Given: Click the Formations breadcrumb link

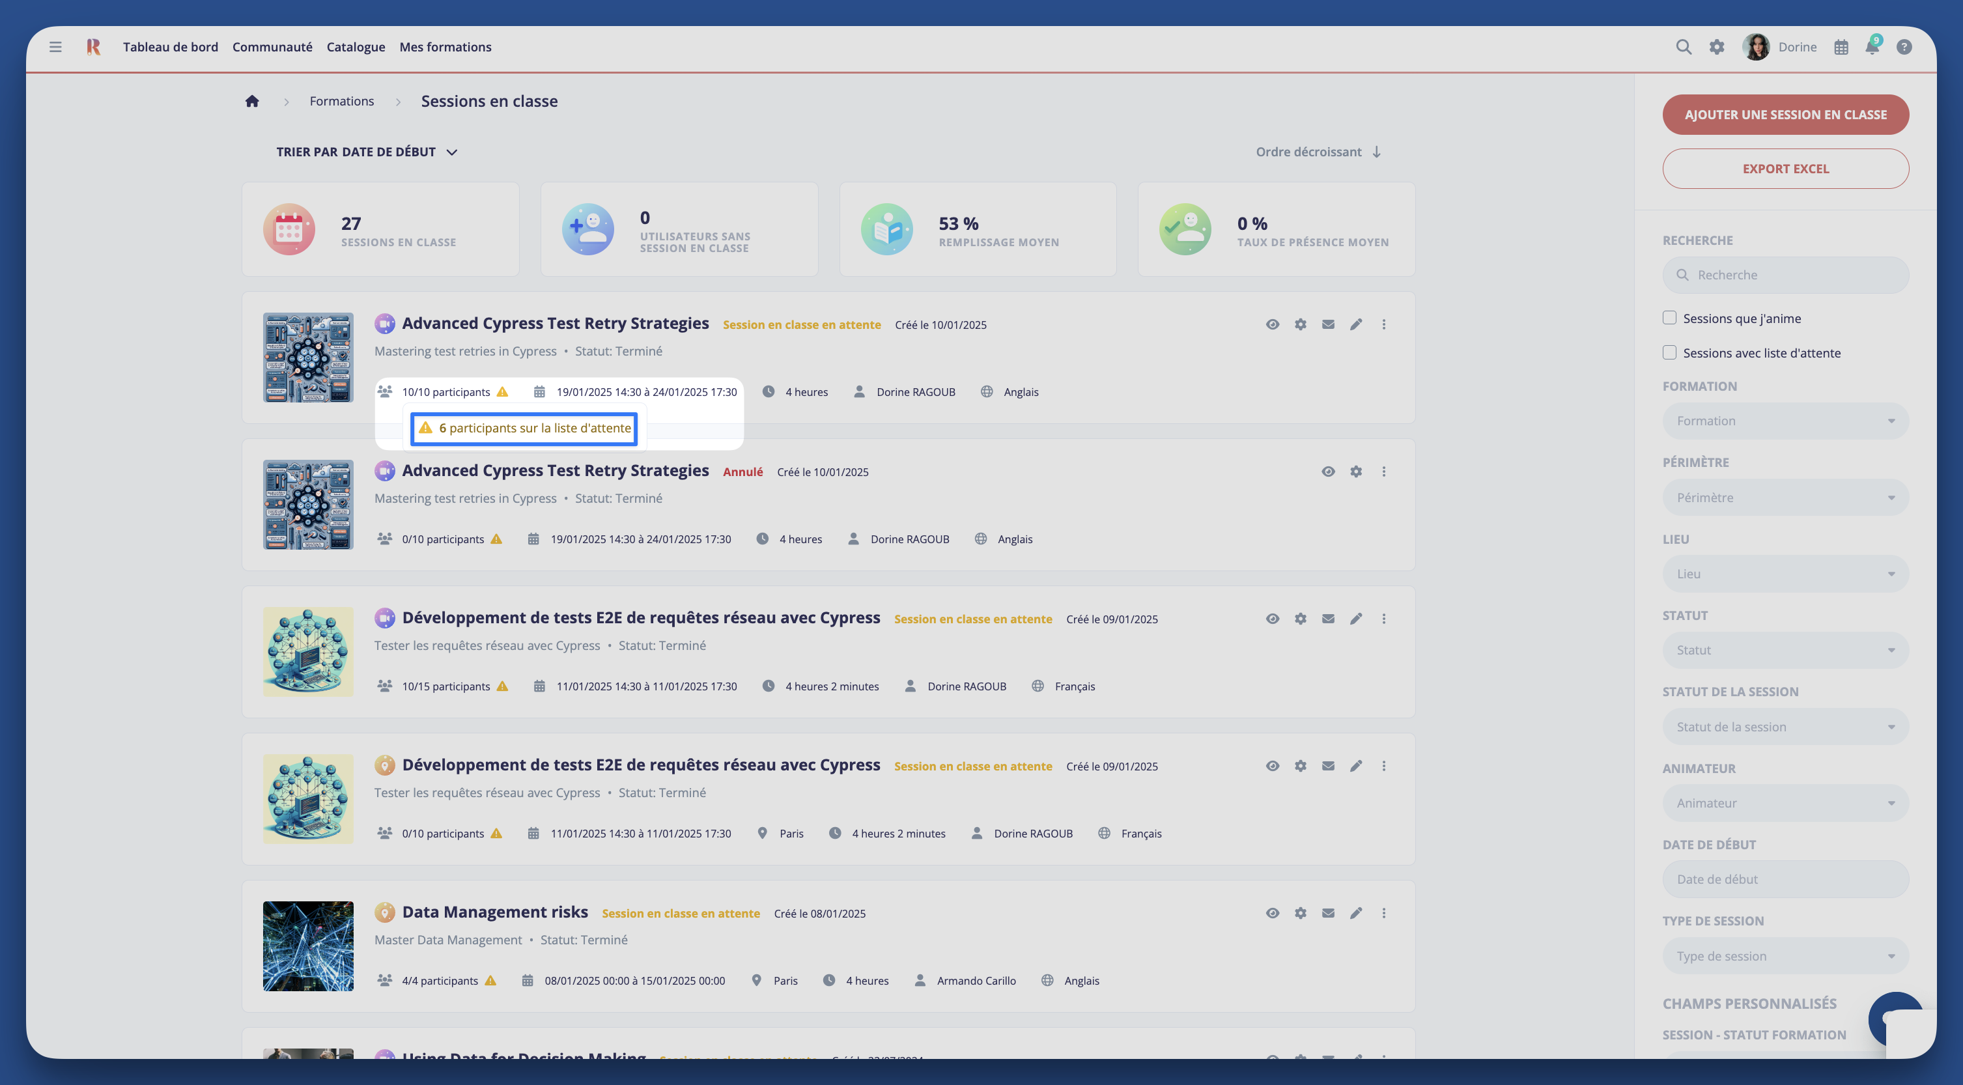Looking at the screenshot, I should point(341,102).
